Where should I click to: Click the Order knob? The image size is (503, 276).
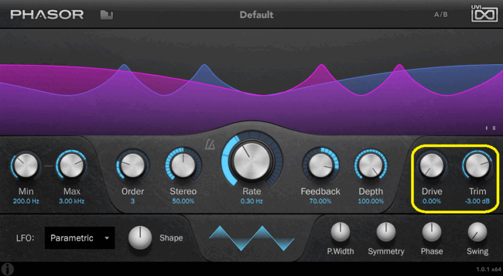(133, 165)
